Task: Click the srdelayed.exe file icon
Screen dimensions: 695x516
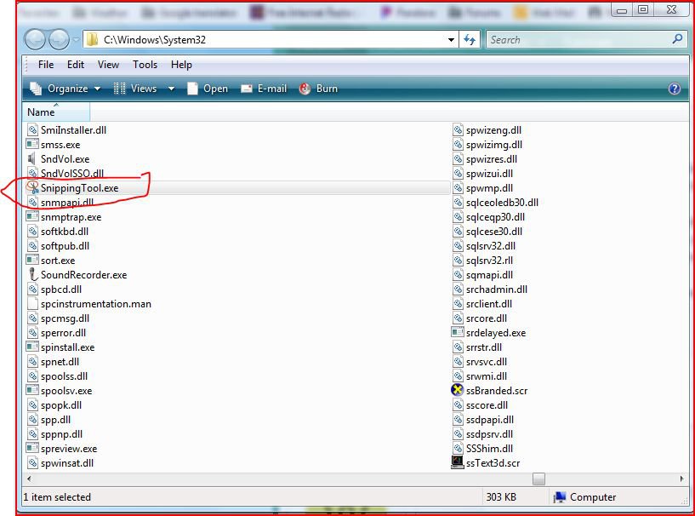Action: pyautogui.click(x=458, y=332)
